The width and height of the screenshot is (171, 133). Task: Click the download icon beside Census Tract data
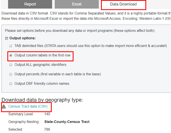pyautogui.click(x=4, y=107)
